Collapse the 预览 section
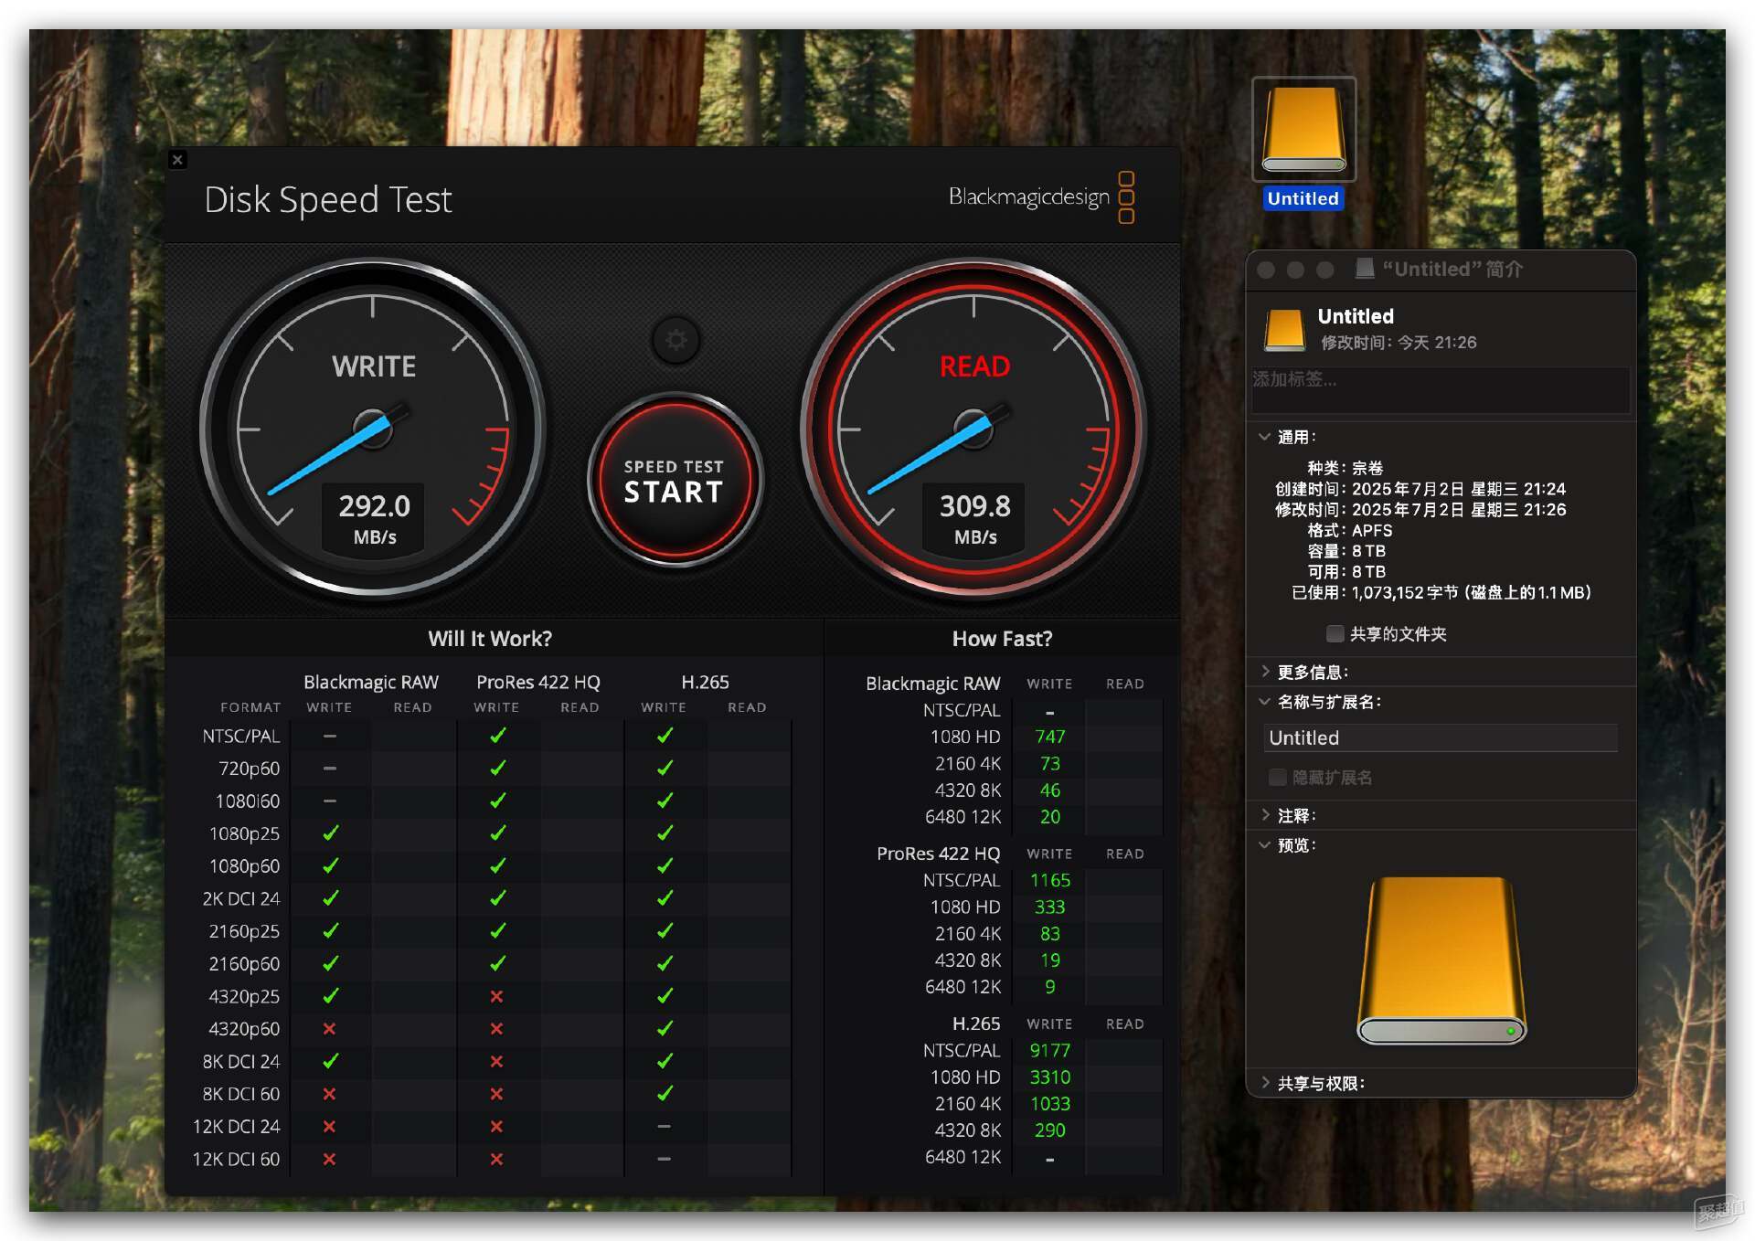 [x=1264, y=845]
